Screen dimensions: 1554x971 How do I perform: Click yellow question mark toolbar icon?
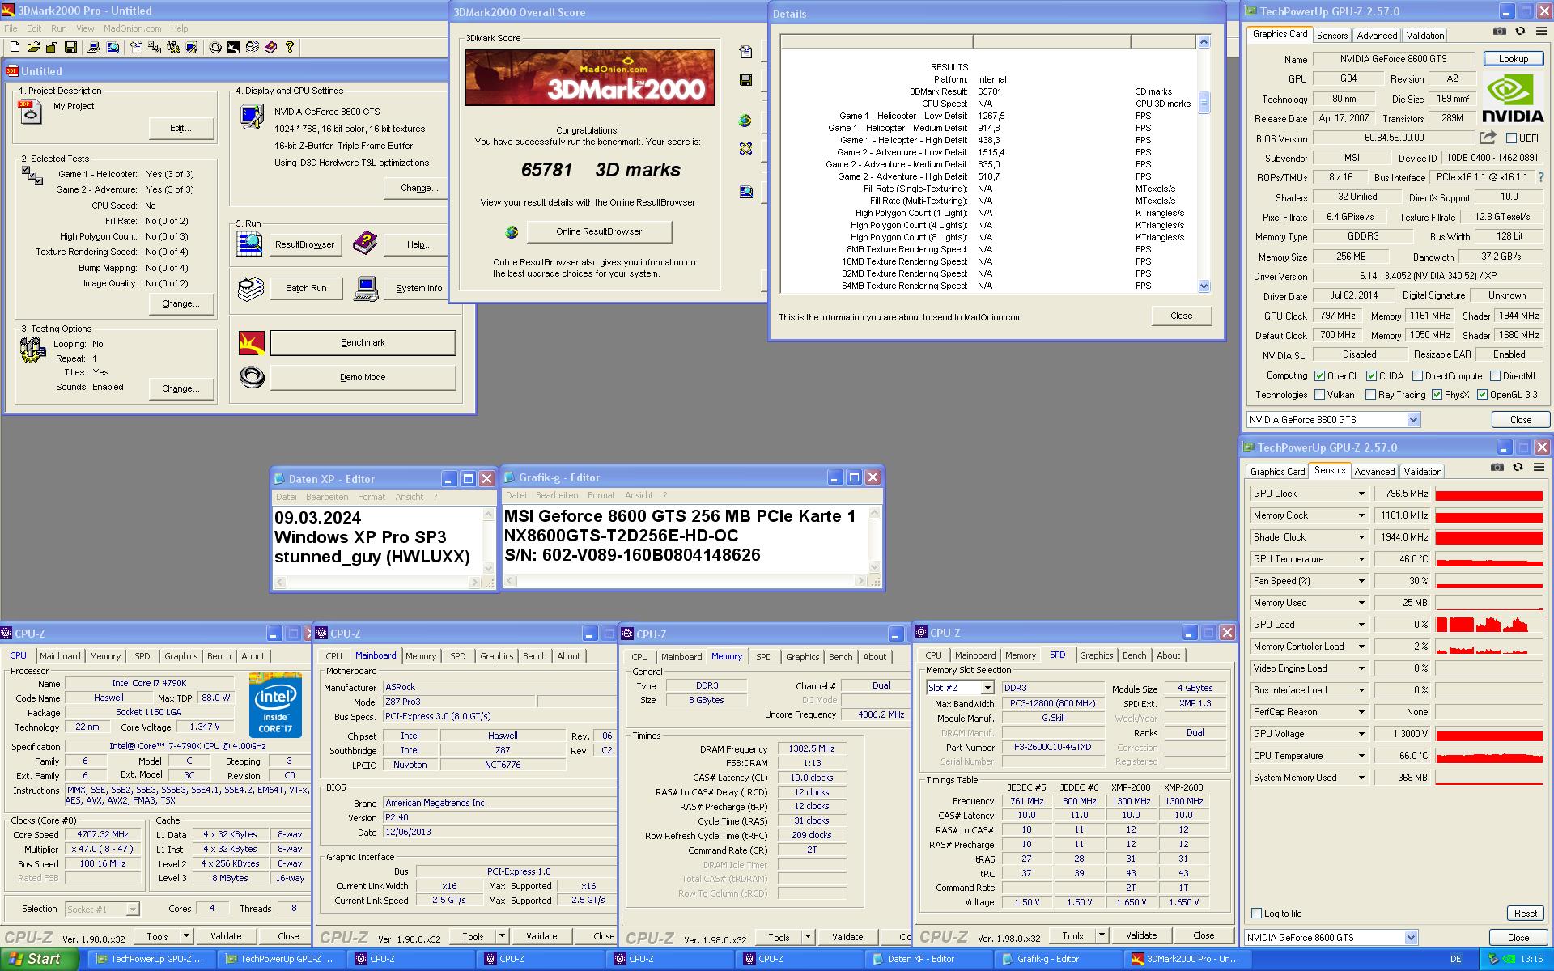point(290,48)
